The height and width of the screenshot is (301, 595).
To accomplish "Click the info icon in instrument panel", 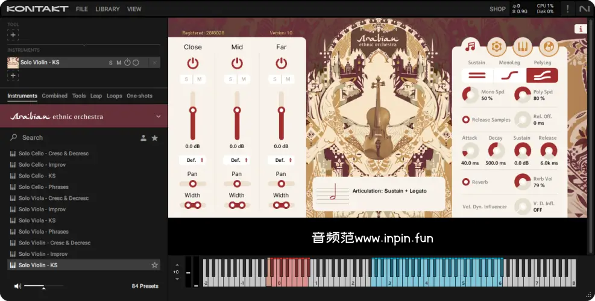I will 580,29.
